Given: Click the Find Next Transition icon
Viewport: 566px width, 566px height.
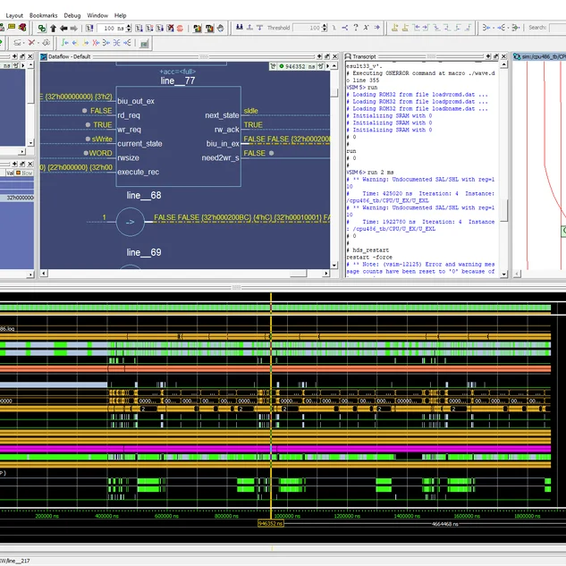Looking at the screenshot, I should click(x=426, y=28).
